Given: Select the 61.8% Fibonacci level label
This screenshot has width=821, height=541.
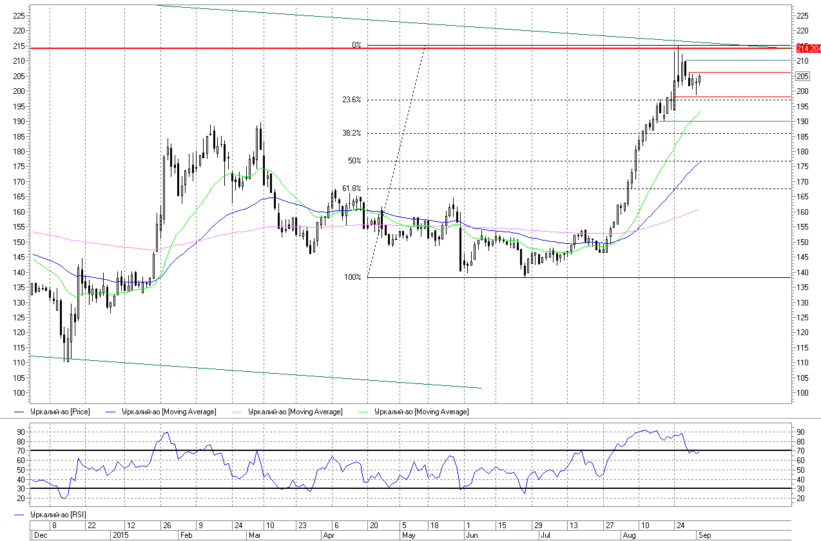Looking at the screenshot, I should coord(351,188).
